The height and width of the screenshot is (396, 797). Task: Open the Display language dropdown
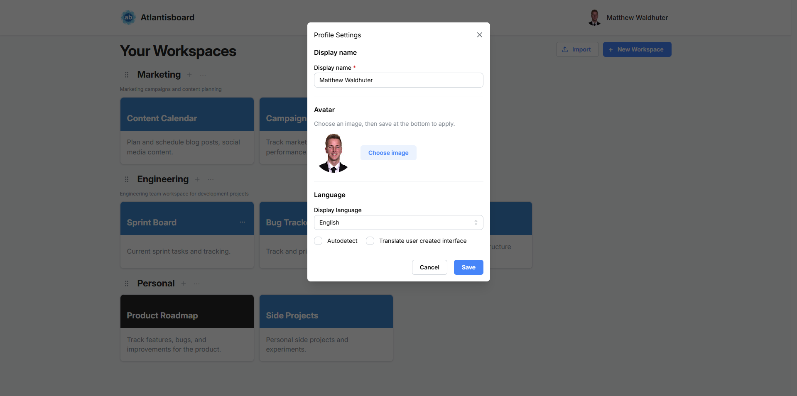[x=398, y=222]
